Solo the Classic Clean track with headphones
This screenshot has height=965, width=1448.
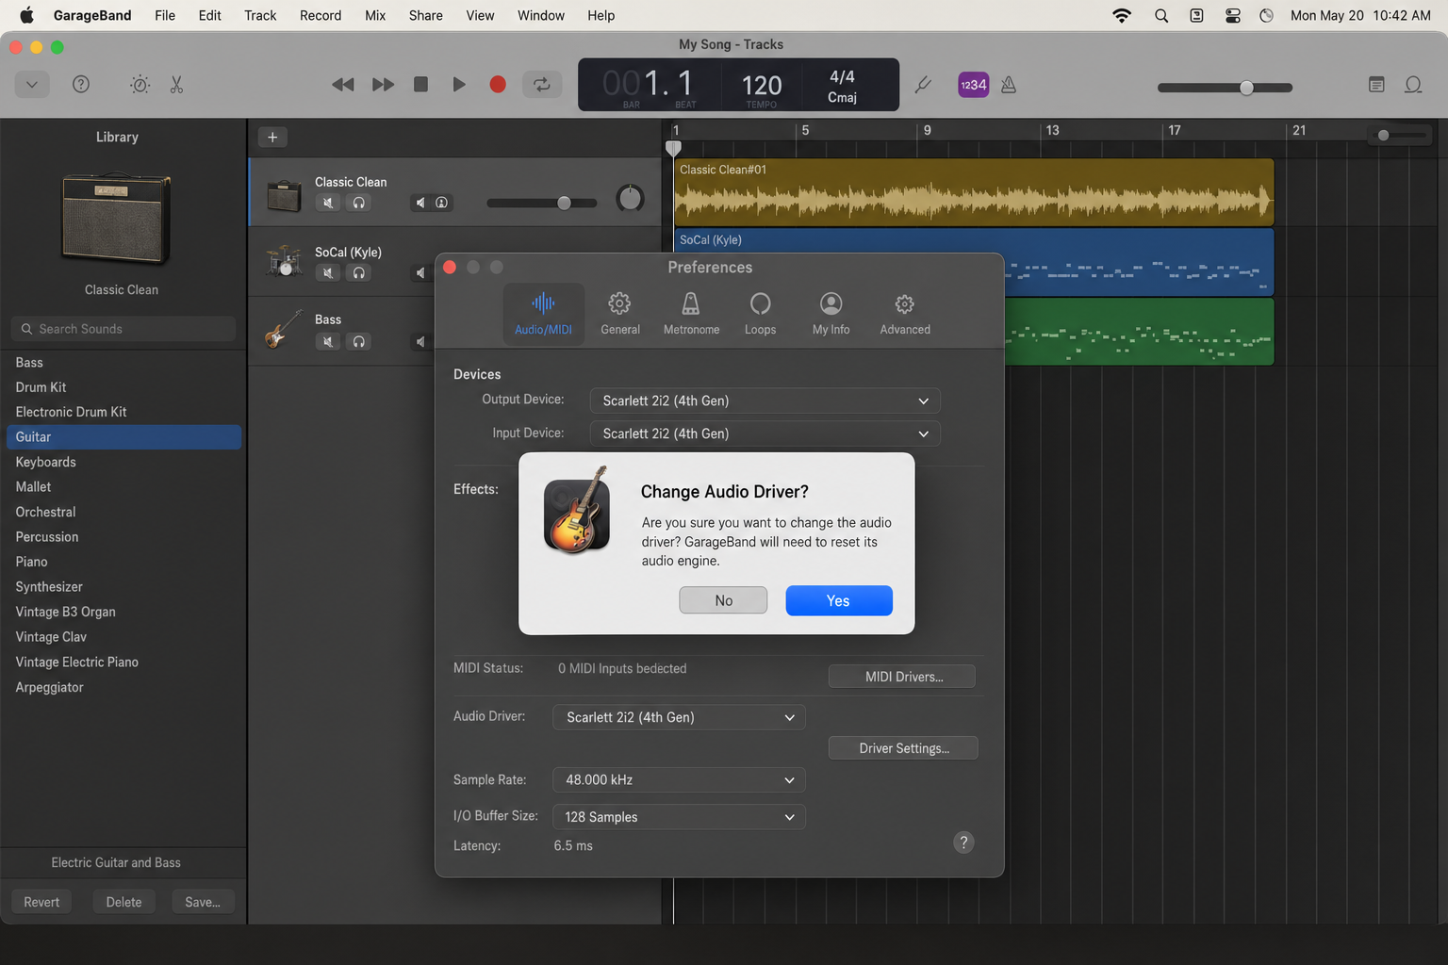click(359, 203)
